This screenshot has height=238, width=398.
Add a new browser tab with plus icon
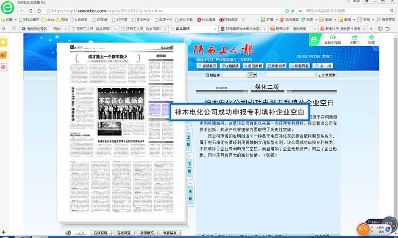[371, 29]
